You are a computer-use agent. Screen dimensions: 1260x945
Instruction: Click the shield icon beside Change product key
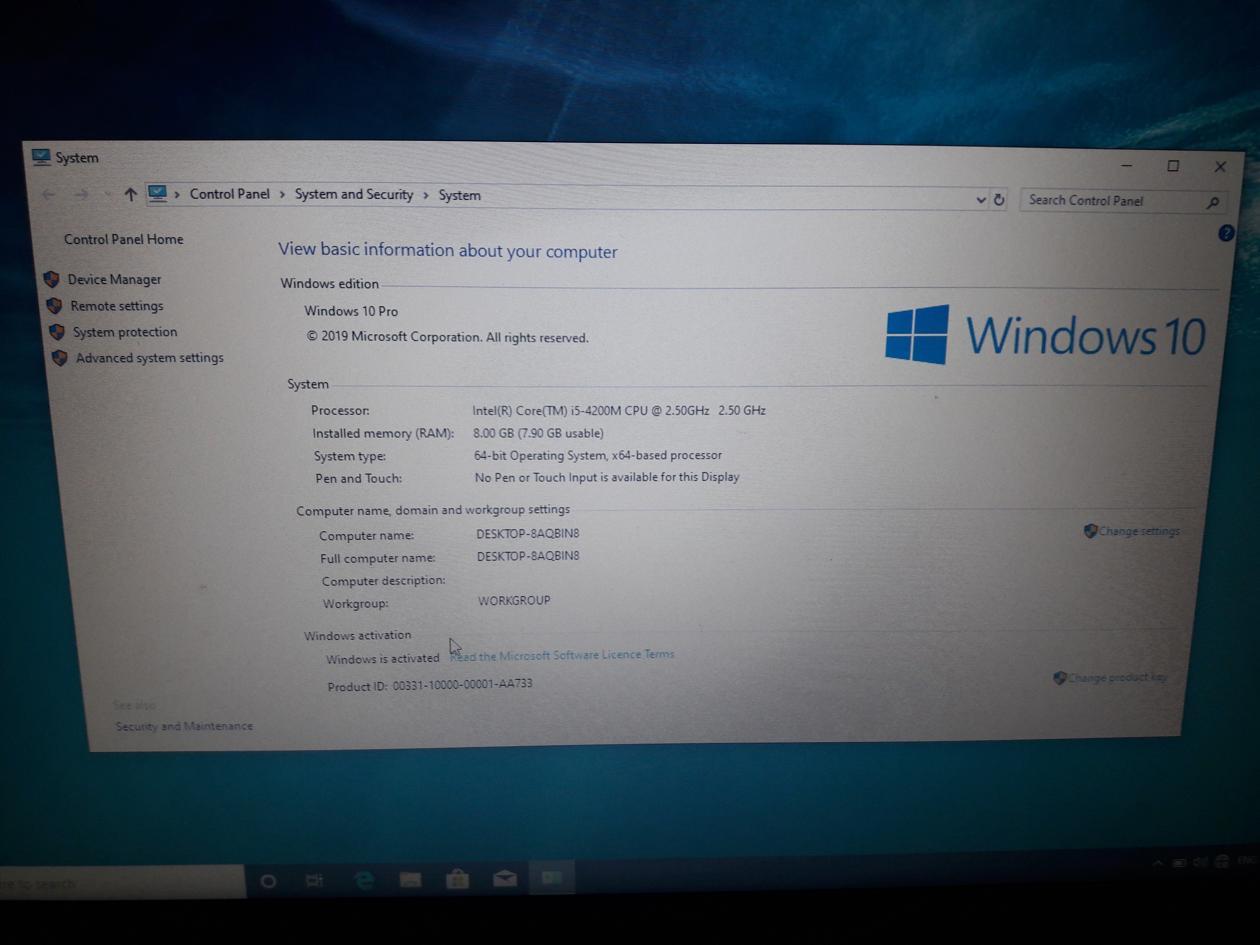[1059, 678]
